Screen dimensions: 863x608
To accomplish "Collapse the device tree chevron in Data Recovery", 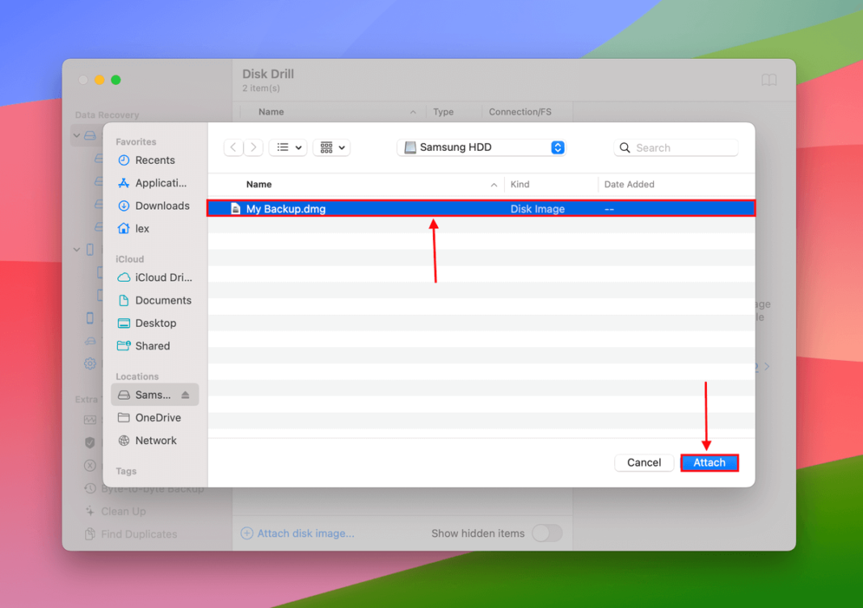I will pyautogui.click(x=77, y=135).
